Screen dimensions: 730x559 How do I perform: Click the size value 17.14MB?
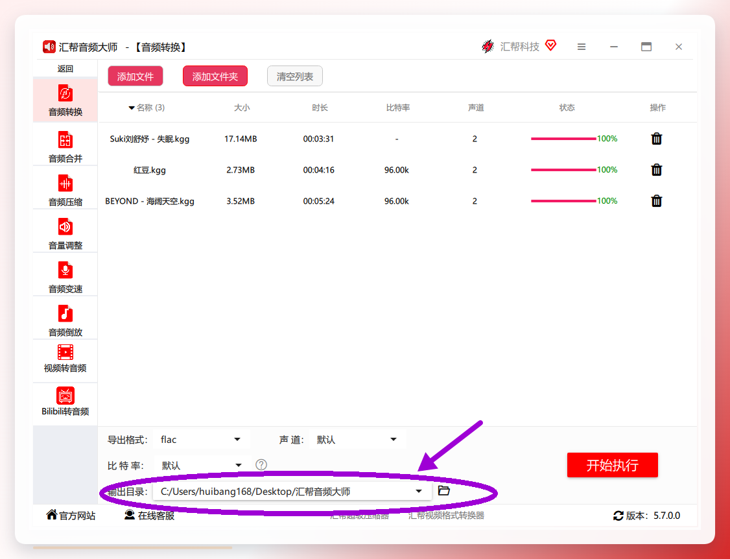coord(241,139)
